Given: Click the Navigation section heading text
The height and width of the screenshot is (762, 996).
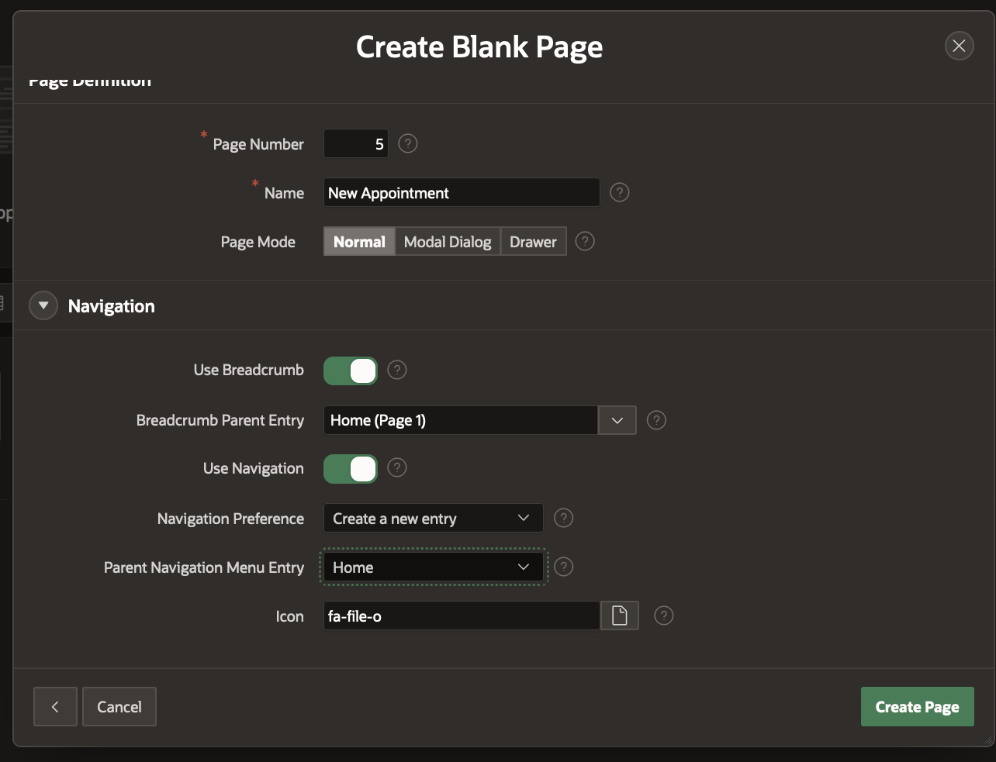Looking at the screenshot, I should coord(112,306).
